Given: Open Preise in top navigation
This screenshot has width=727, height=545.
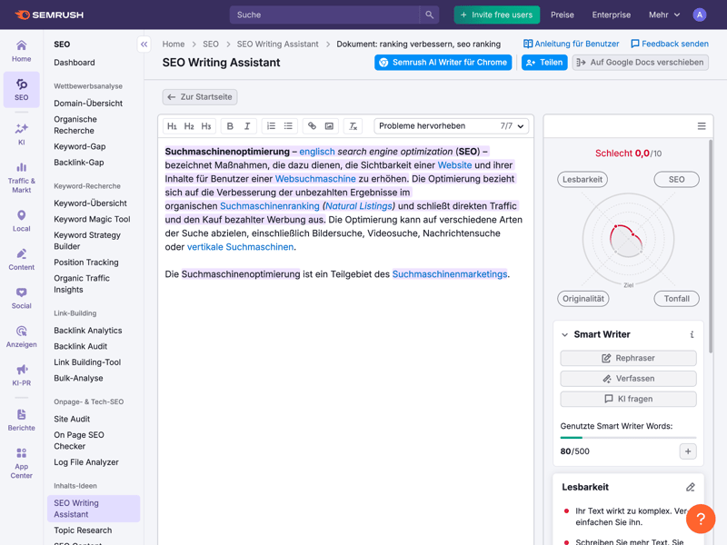Looking at the screenshot, I should (x=562, y=15).
